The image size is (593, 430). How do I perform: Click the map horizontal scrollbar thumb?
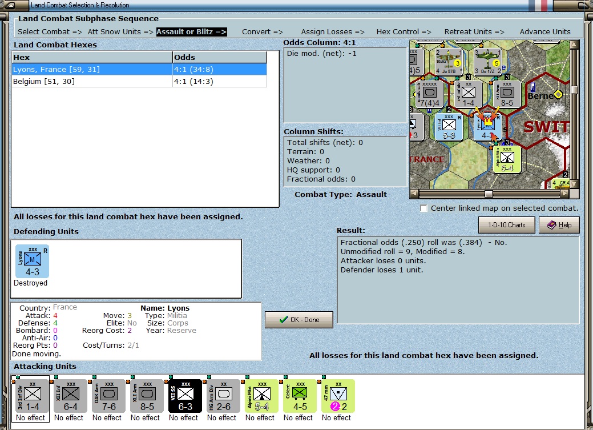click(489, 194)
